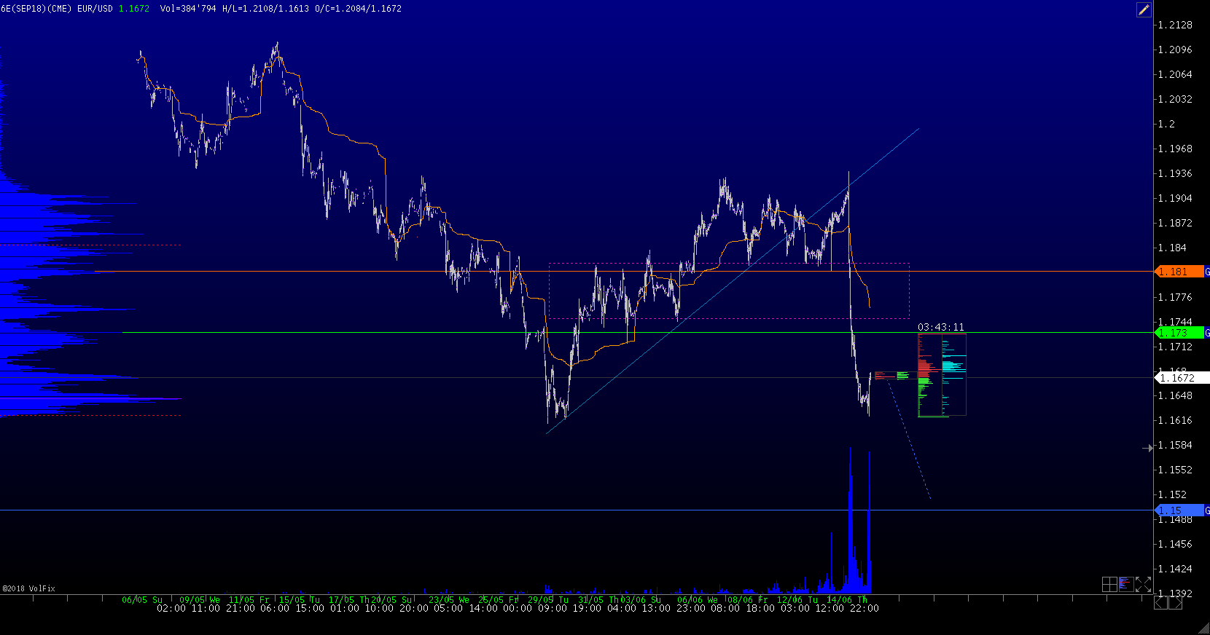Click the 14/06 Th date marker
This screenshot has height=635, width=1210.
[846, 600]
